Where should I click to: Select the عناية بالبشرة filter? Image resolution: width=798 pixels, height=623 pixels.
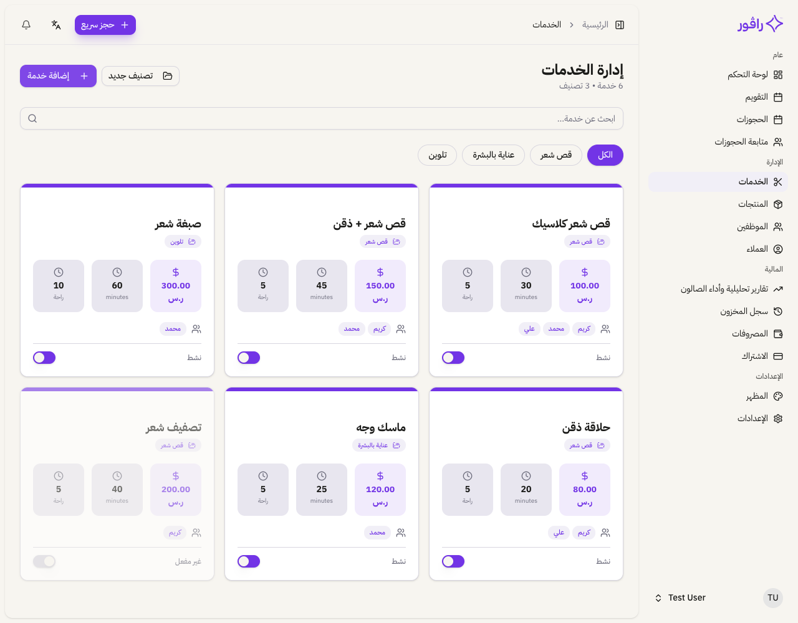coord(493,155)
